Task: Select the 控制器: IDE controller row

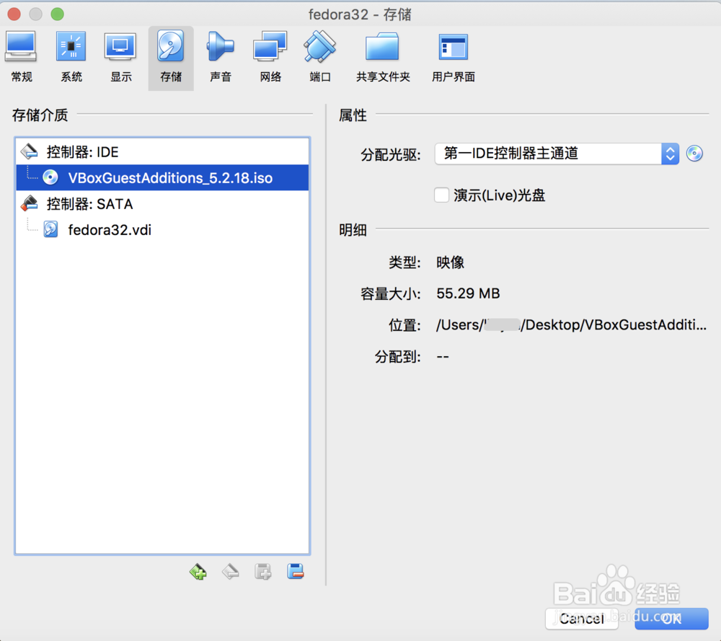Action: 162,151
